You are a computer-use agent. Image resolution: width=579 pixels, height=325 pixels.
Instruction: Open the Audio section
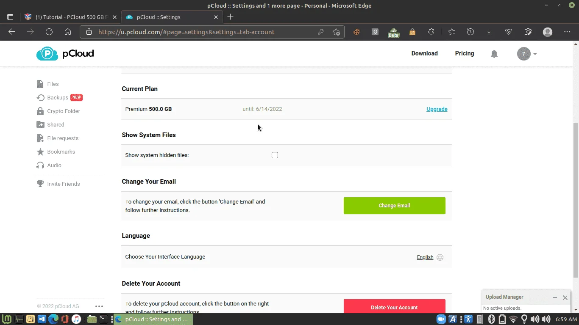point(49,165)
